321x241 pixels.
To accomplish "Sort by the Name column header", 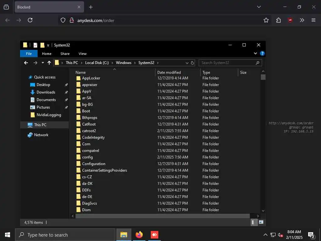I will [x=81, y=72].
